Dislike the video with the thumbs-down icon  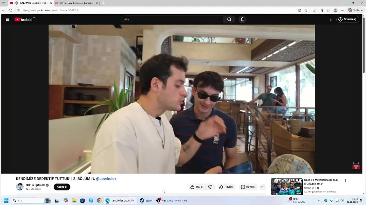tap(210, 187)
